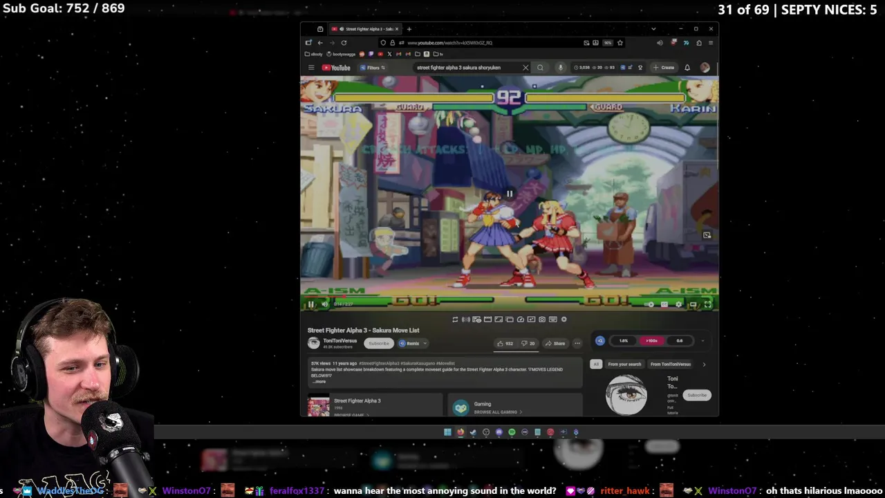Click the loop icon below the video

455,319
